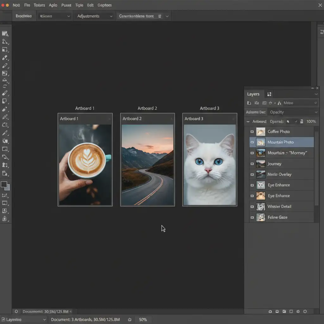
Task: Open the Fle menu
Action: coord(27,5)
